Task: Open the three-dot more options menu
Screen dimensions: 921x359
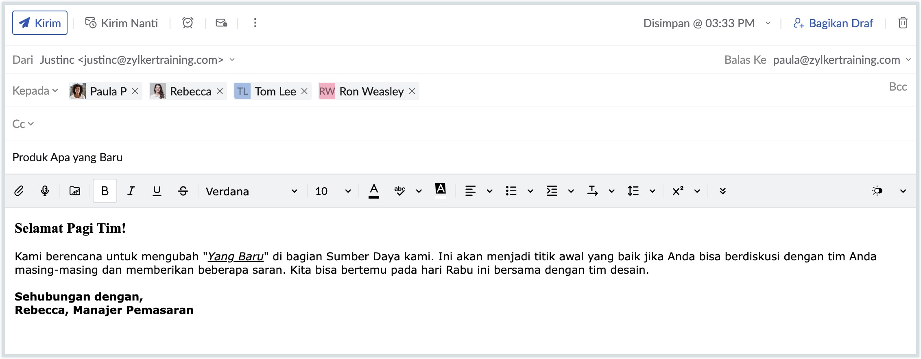Action: (255, 23)
